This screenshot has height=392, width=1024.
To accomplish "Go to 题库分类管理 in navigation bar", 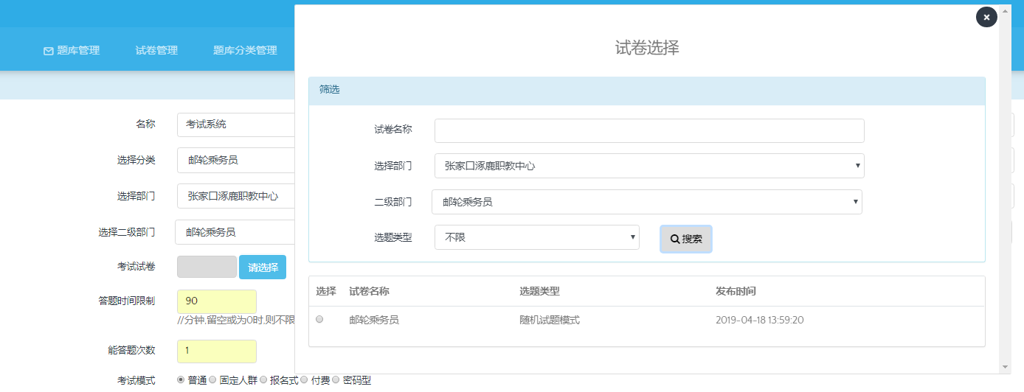I will 245,51.
